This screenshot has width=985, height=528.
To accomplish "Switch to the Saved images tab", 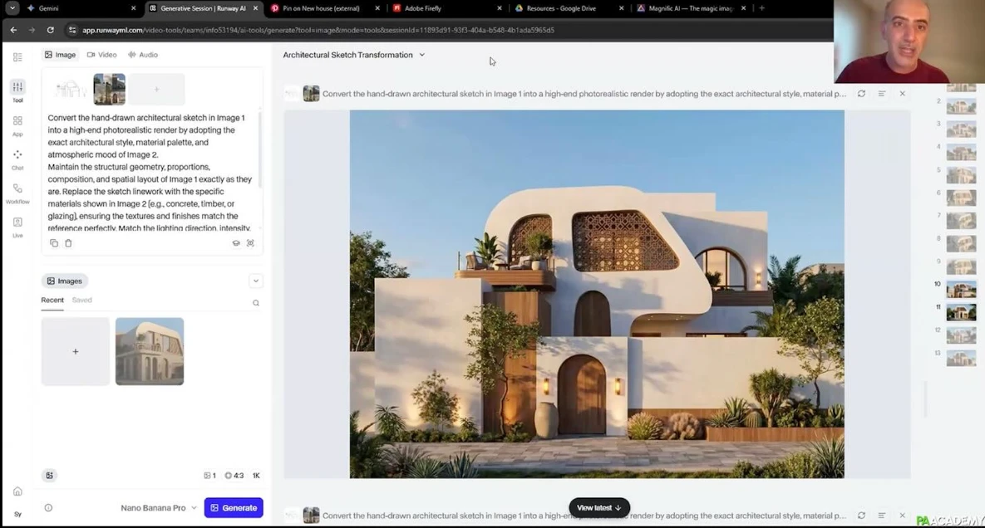I will coord(81,301).
